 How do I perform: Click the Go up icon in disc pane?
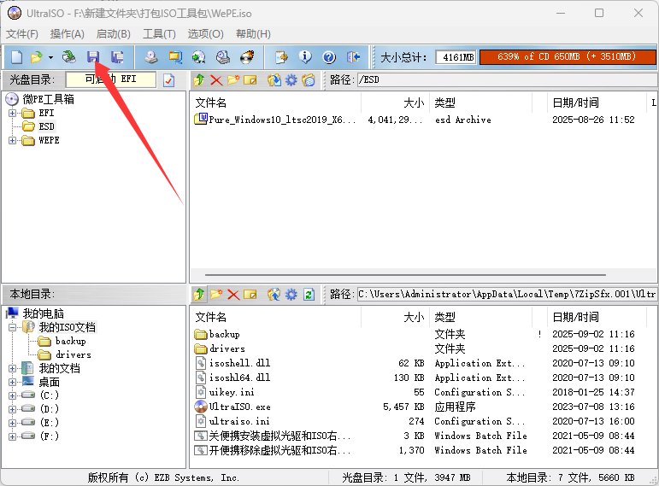pos(198,80)
